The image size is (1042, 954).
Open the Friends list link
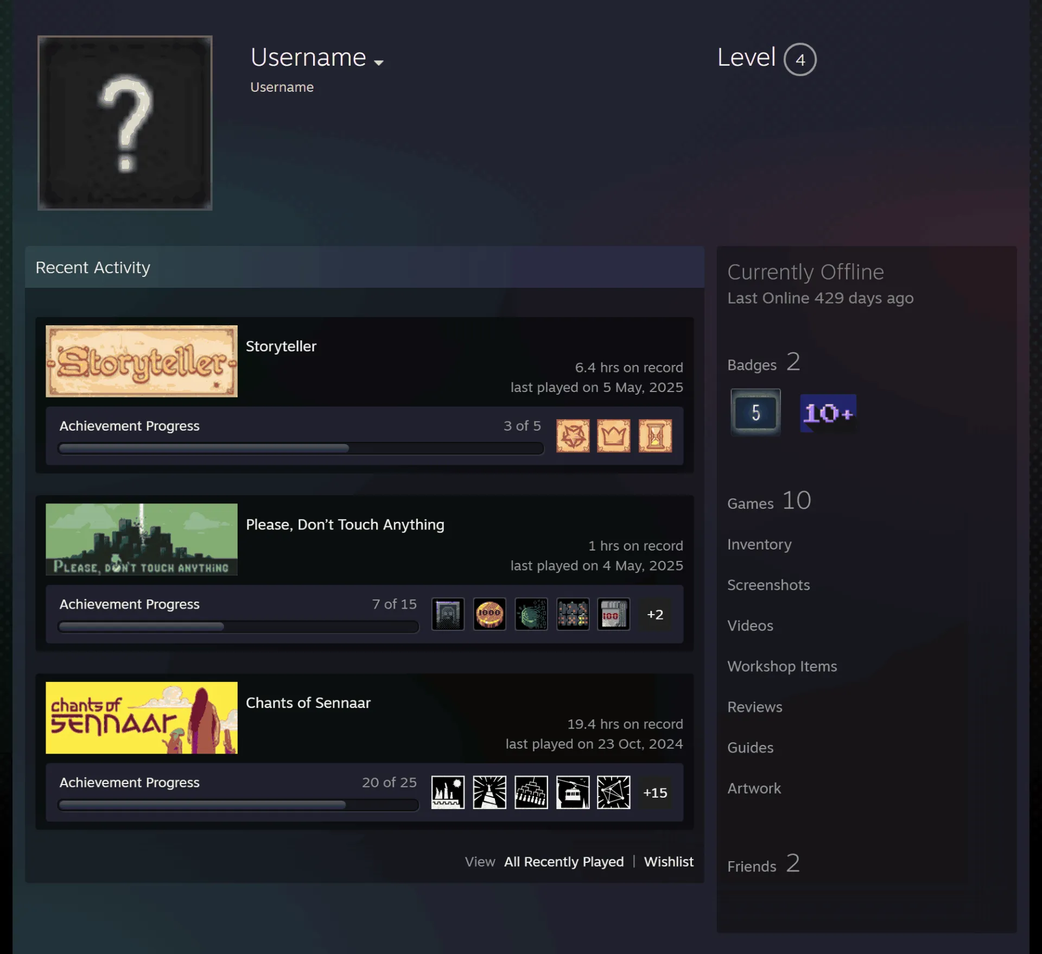(x=764, y=864)
